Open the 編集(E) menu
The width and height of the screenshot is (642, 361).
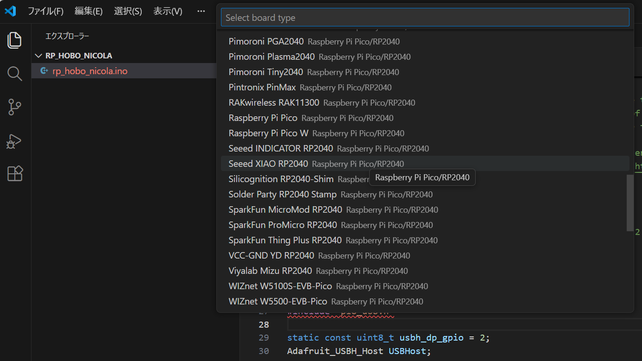point(88,12)
